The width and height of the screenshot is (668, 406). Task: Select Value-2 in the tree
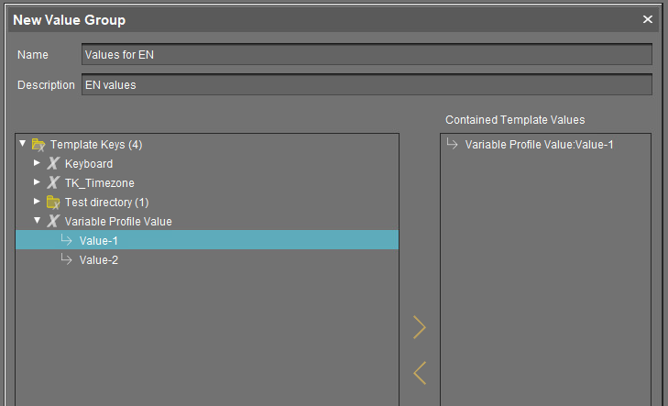98,260
